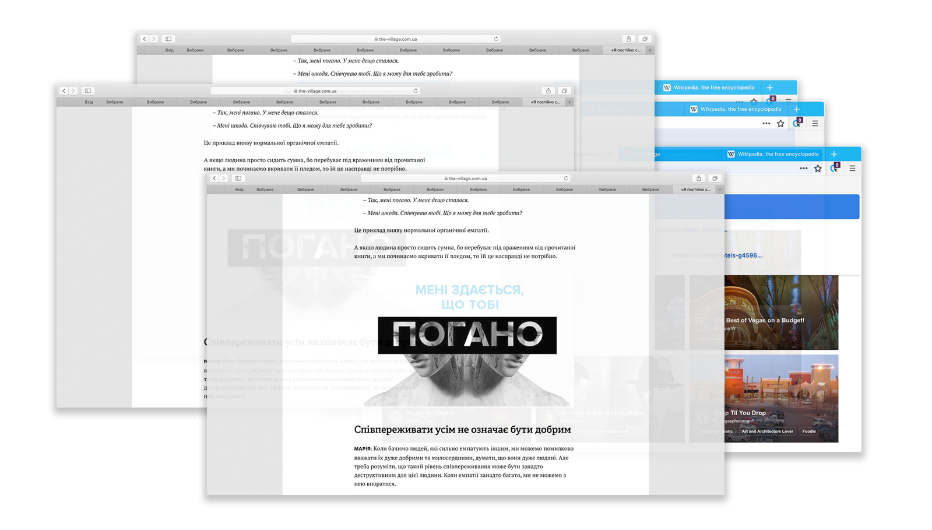Image resolution: width=932 pixels, height=530 pixels.
Task: Click the extension badge icon in front Firefox window
Action: click(835, 168)
